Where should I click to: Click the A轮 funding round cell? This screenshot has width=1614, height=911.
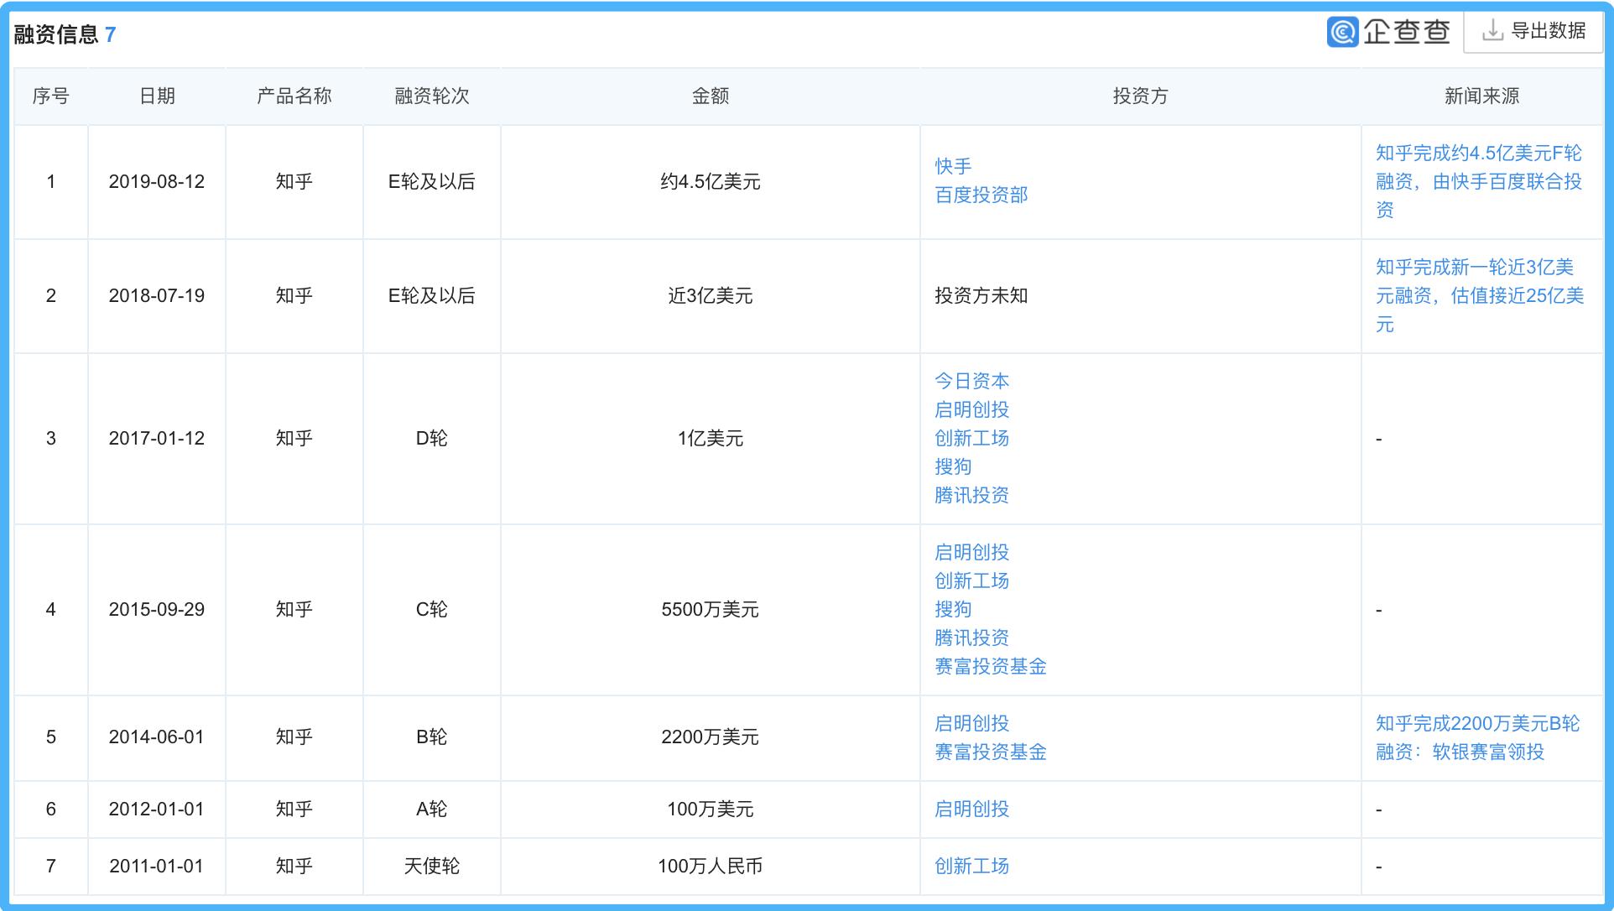[x=432, y=809]
